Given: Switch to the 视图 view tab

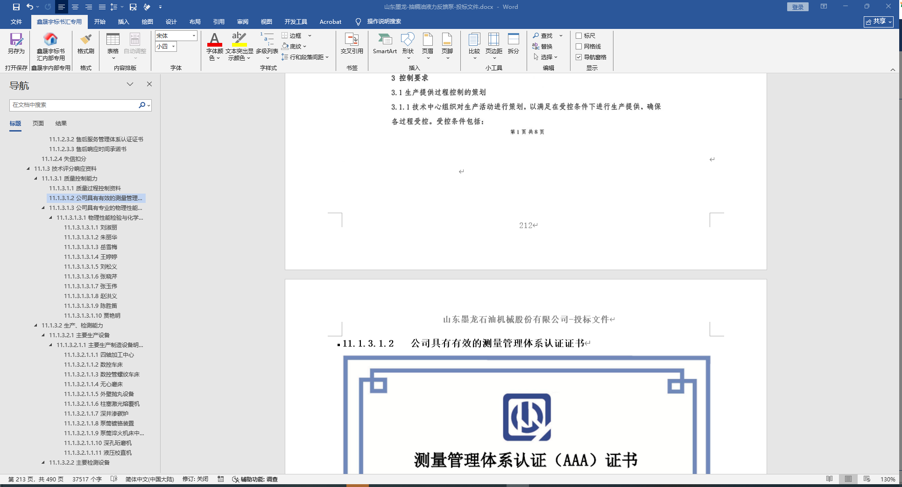Looking at the screenshot, I should click(266, 21).
